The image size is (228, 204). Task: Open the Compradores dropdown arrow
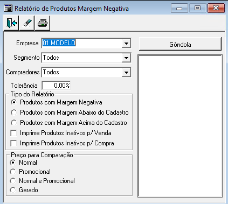pos(126,73)
